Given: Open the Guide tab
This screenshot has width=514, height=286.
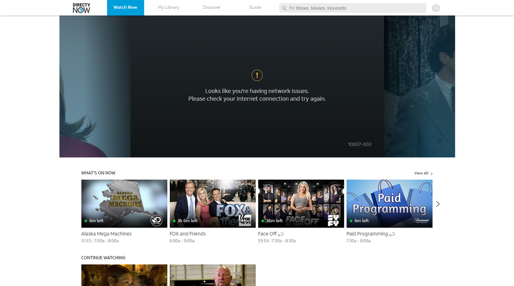Looking at the screenshot, I should [255, 7].
